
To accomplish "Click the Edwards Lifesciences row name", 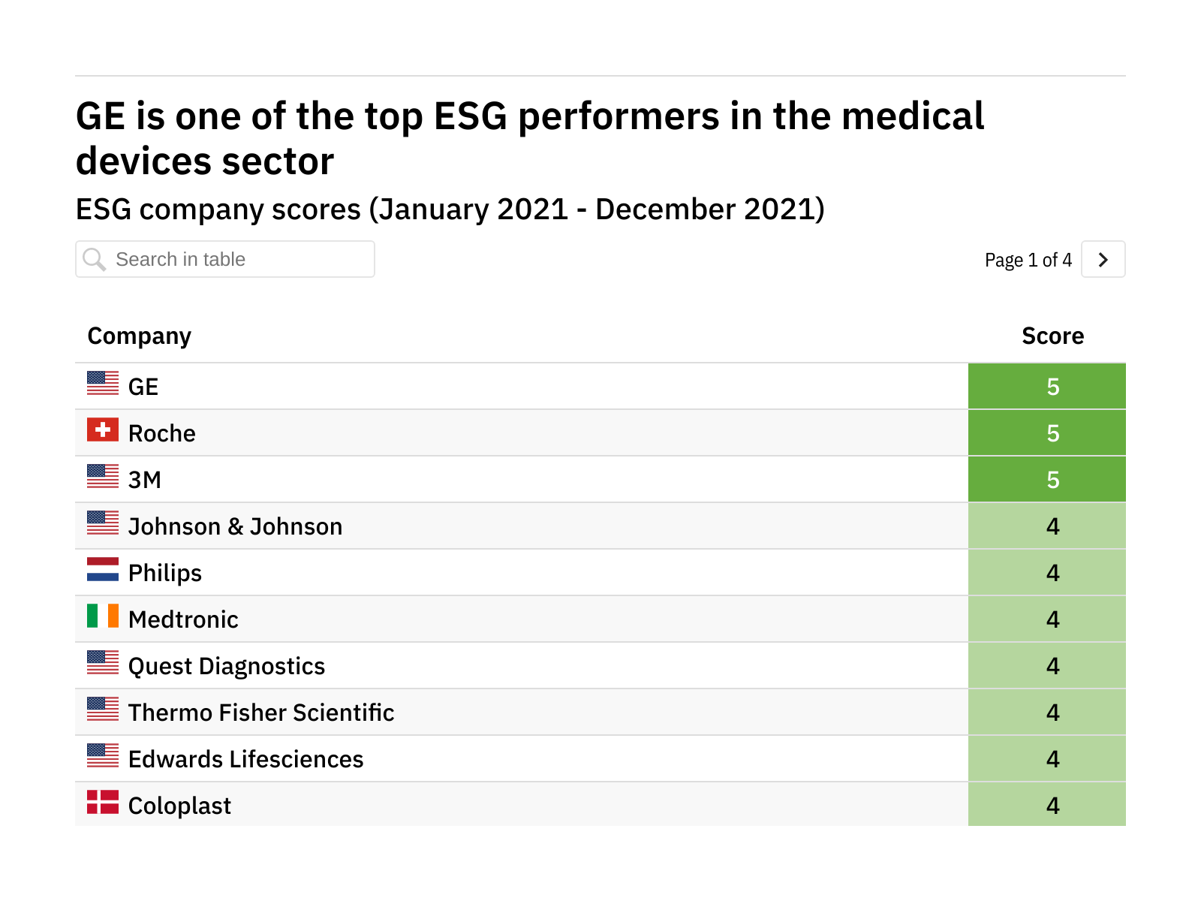I will (245, 760).
